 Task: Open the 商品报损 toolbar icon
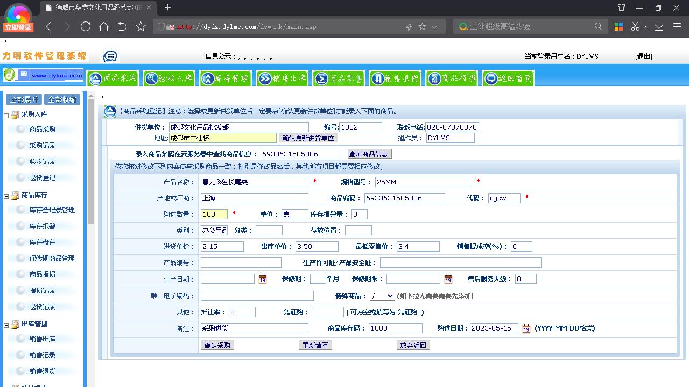(x=451, y=78)
